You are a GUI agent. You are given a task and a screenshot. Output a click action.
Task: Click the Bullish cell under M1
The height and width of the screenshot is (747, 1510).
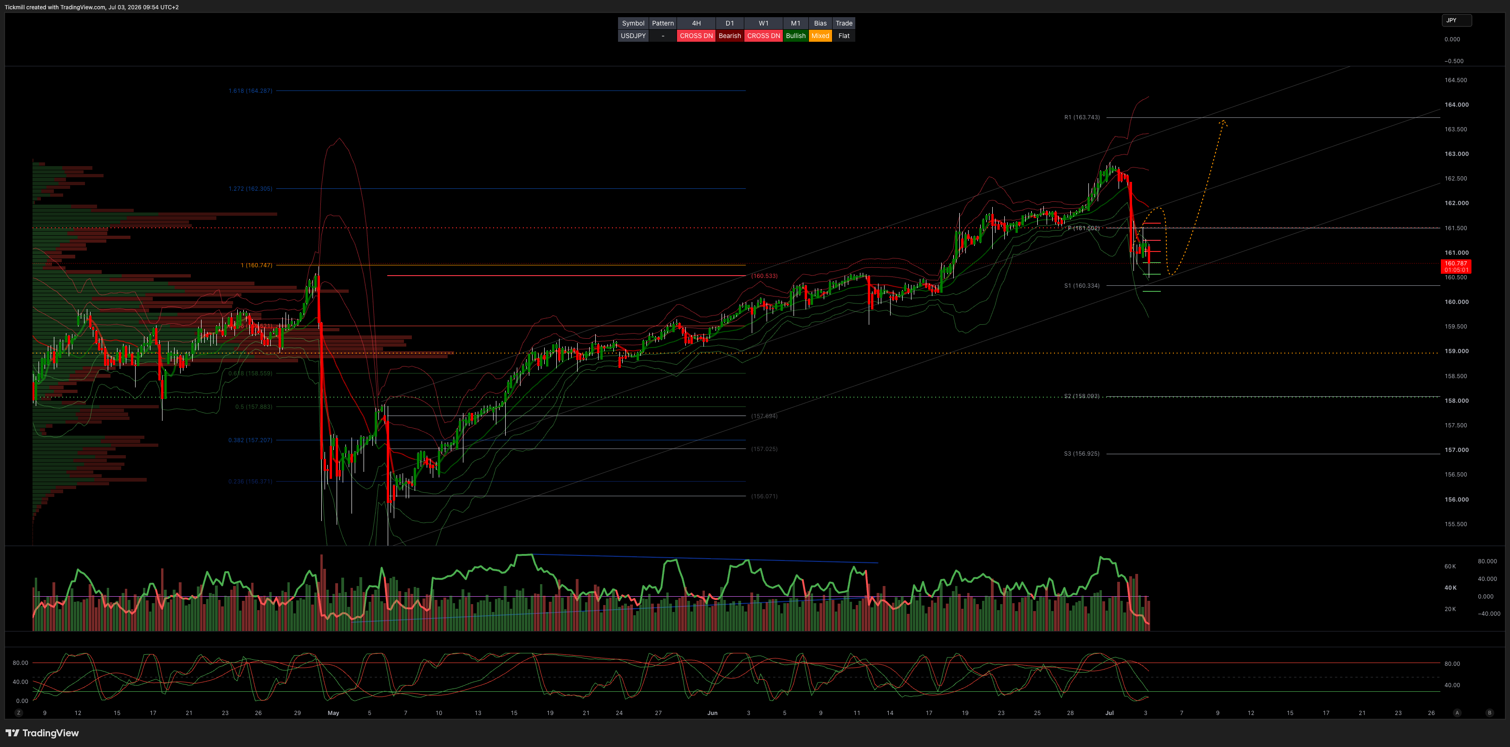coord(795,36)
